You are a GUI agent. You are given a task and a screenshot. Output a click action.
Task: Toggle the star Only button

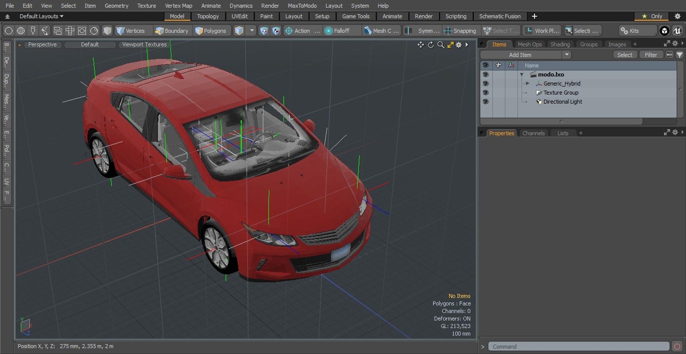[652, 16]
